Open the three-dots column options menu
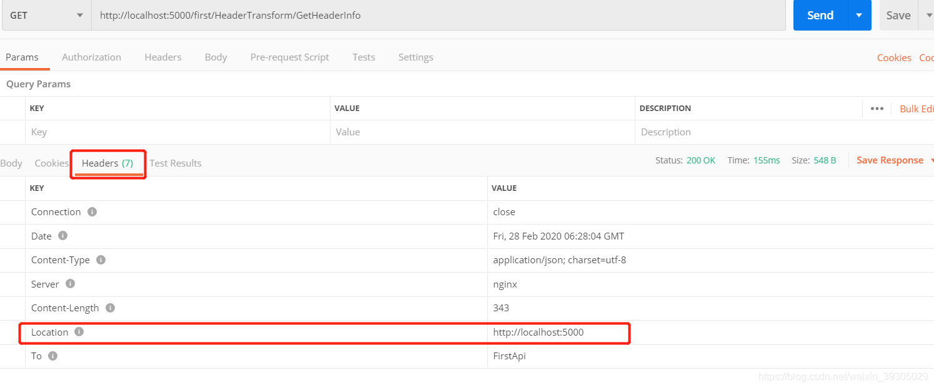This screenshot has height=388, width=934. [x=877, y=109]
